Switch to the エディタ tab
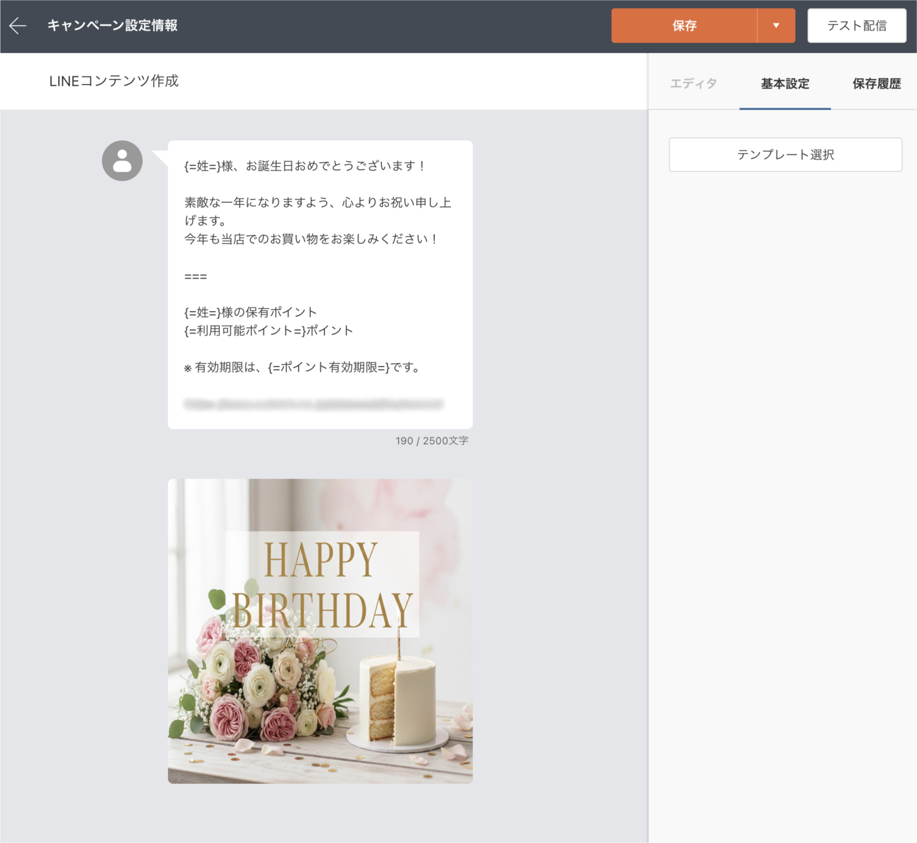917x843 pixels. coord(693,83)
